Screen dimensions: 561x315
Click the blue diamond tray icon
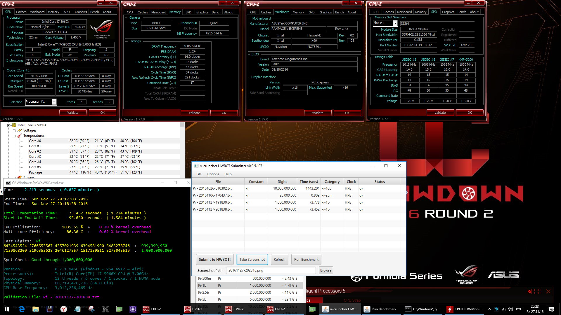496,309
